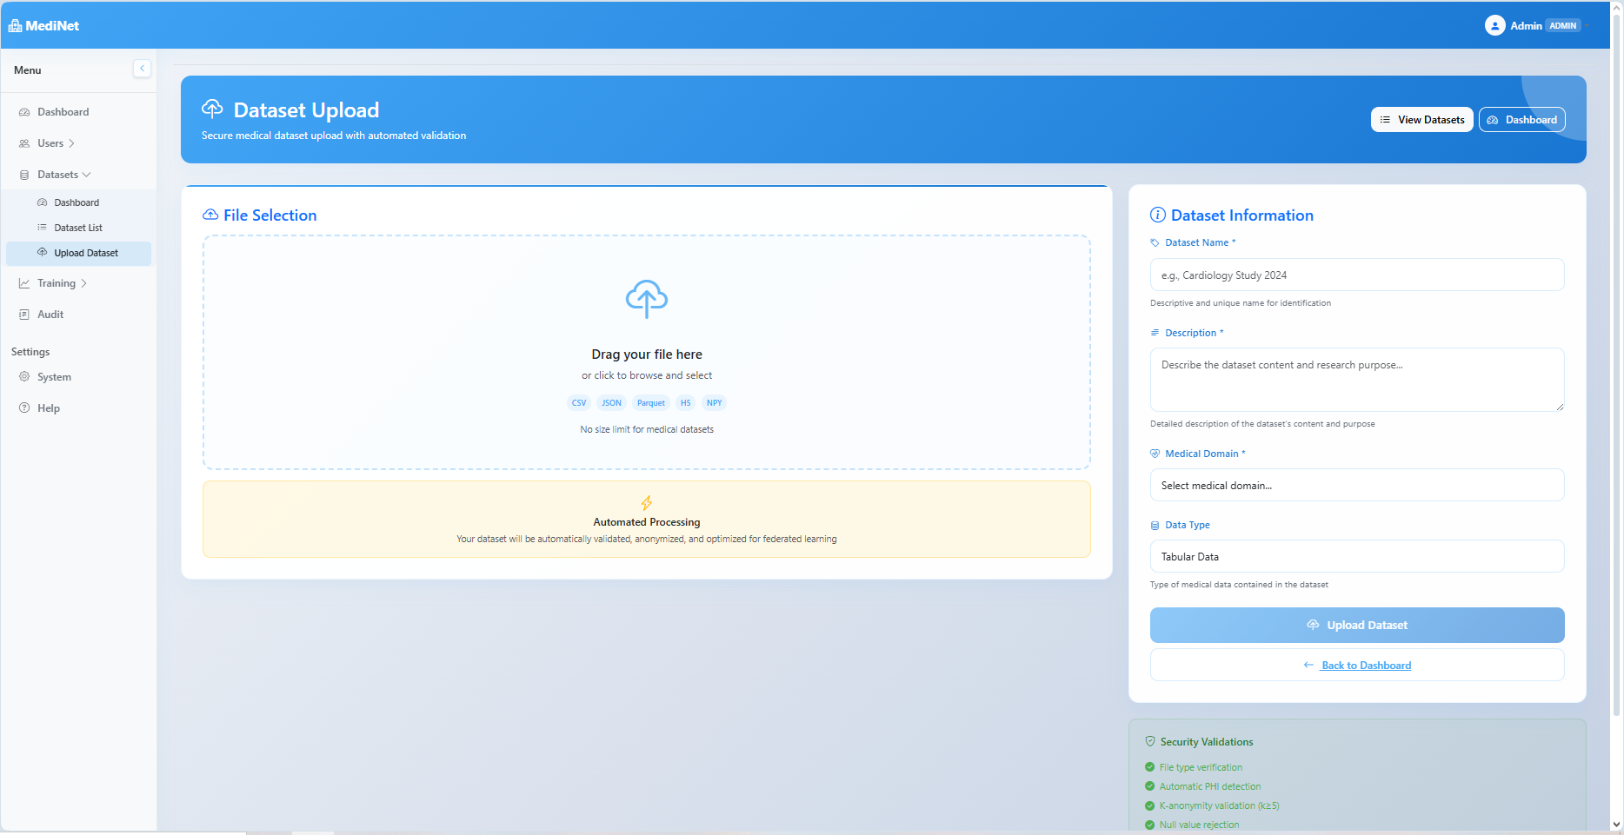1624x835 pixels.
Task: Open the Audit section icon
Action: pos(24,314)
